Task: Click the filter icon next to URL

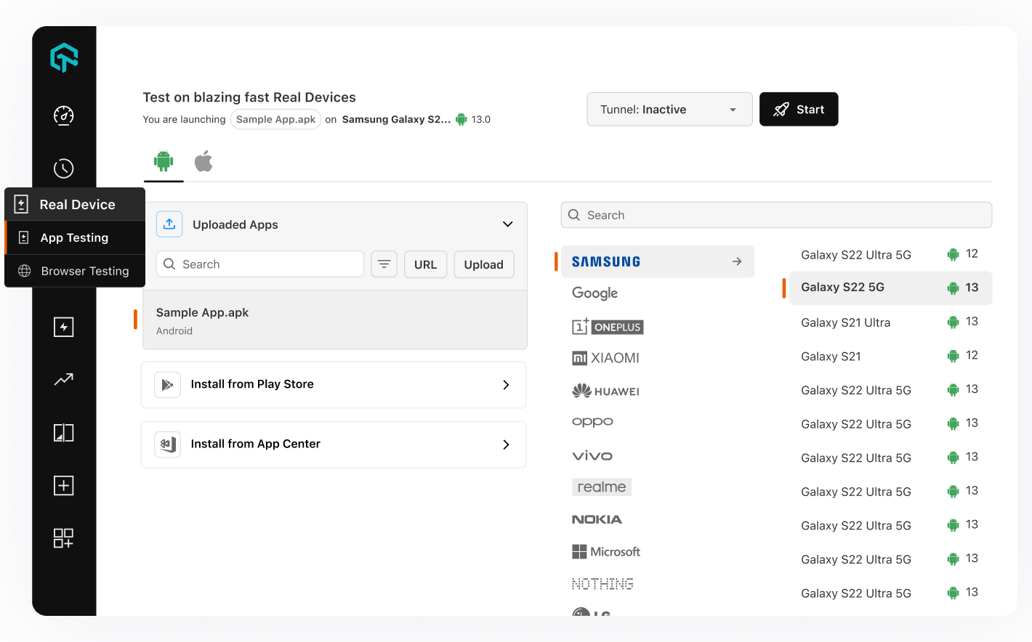Action: [384, 264]
